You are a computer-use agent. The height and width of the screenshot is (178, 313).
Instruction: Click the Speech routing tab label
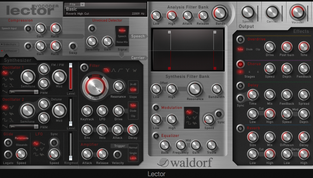pyautogui.click(x=138, y=36)
